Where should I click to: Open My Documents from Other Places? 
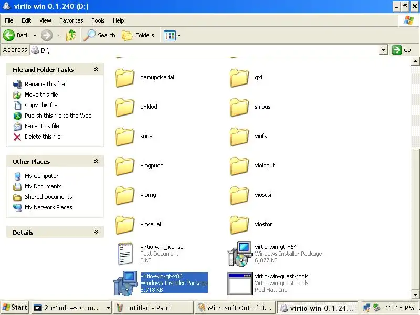click(43, 186)
